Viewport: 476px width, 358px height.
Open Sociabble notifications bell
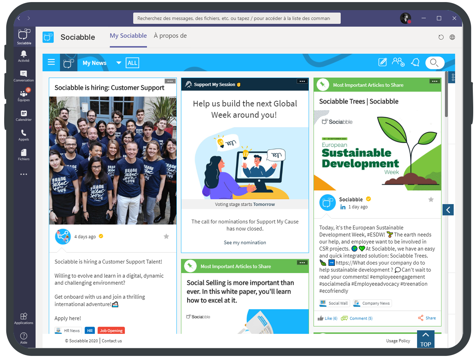pyautogui.click(x=415, y=62)
